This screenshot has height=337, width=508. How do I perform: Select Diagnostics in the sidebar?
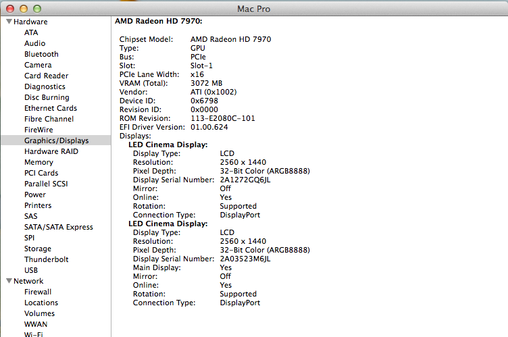(x=45, y=86)
